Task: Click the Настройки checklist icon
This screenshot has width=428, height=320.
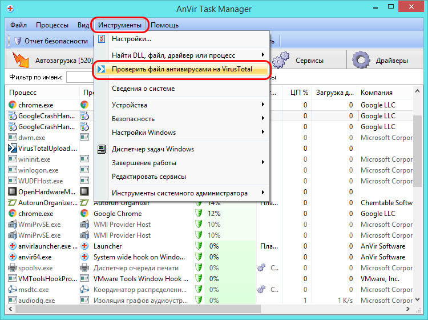Action: (101, 39)
